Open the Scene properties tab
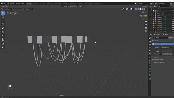The width and height of the screenshot is (174, 98). pyautogui.click(x=150, y=51)
